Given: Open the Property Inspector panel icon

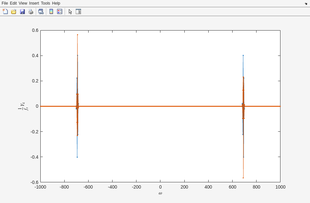Looking at the screenshot, I should [78, 11].
